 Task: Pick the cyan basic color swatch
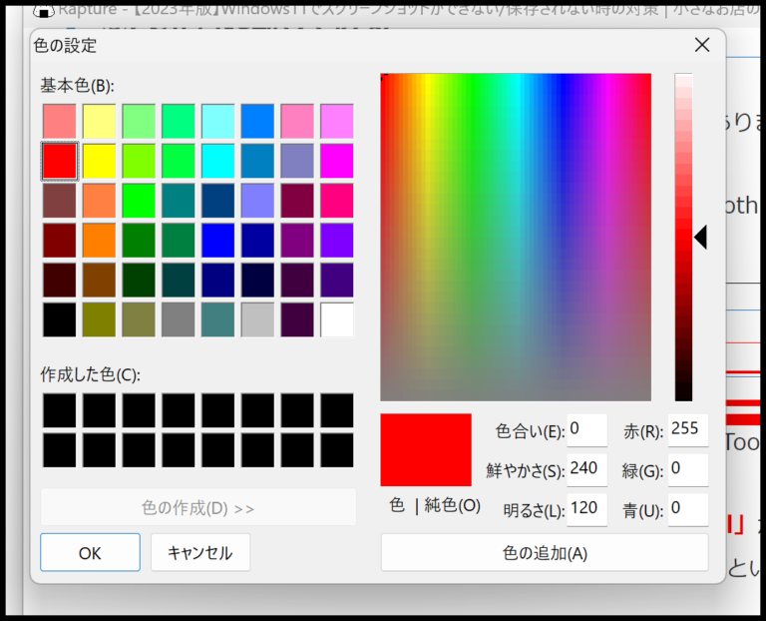(x=217, y=161)
